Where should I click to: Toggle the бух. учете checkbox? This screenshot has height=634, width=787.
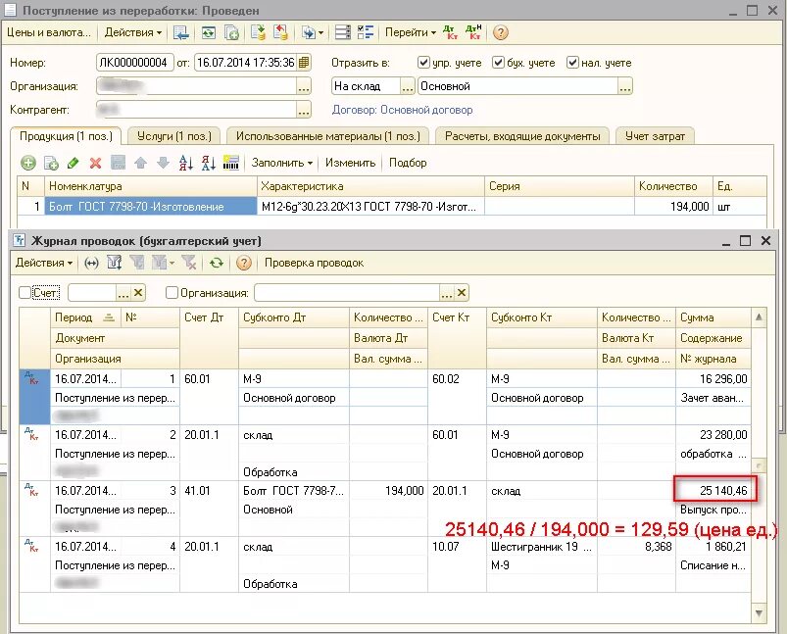point(498,63)
